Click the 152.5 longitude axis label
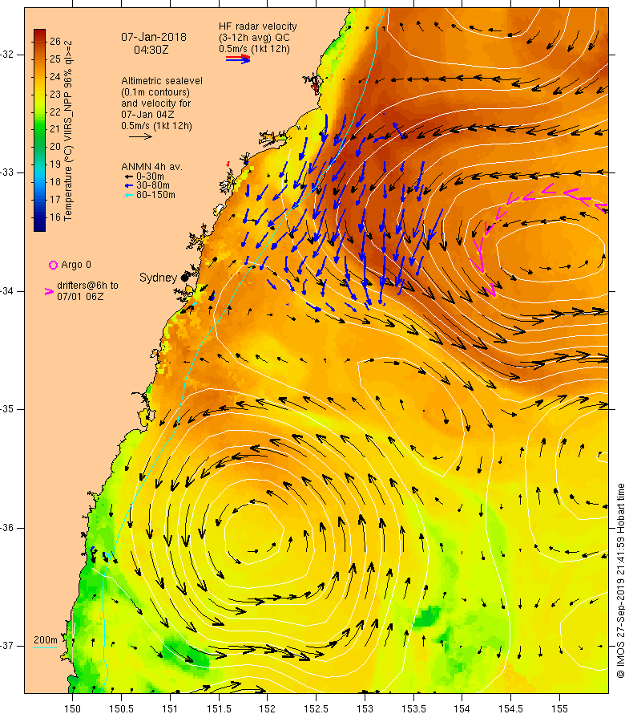 (x=317, y=708)
